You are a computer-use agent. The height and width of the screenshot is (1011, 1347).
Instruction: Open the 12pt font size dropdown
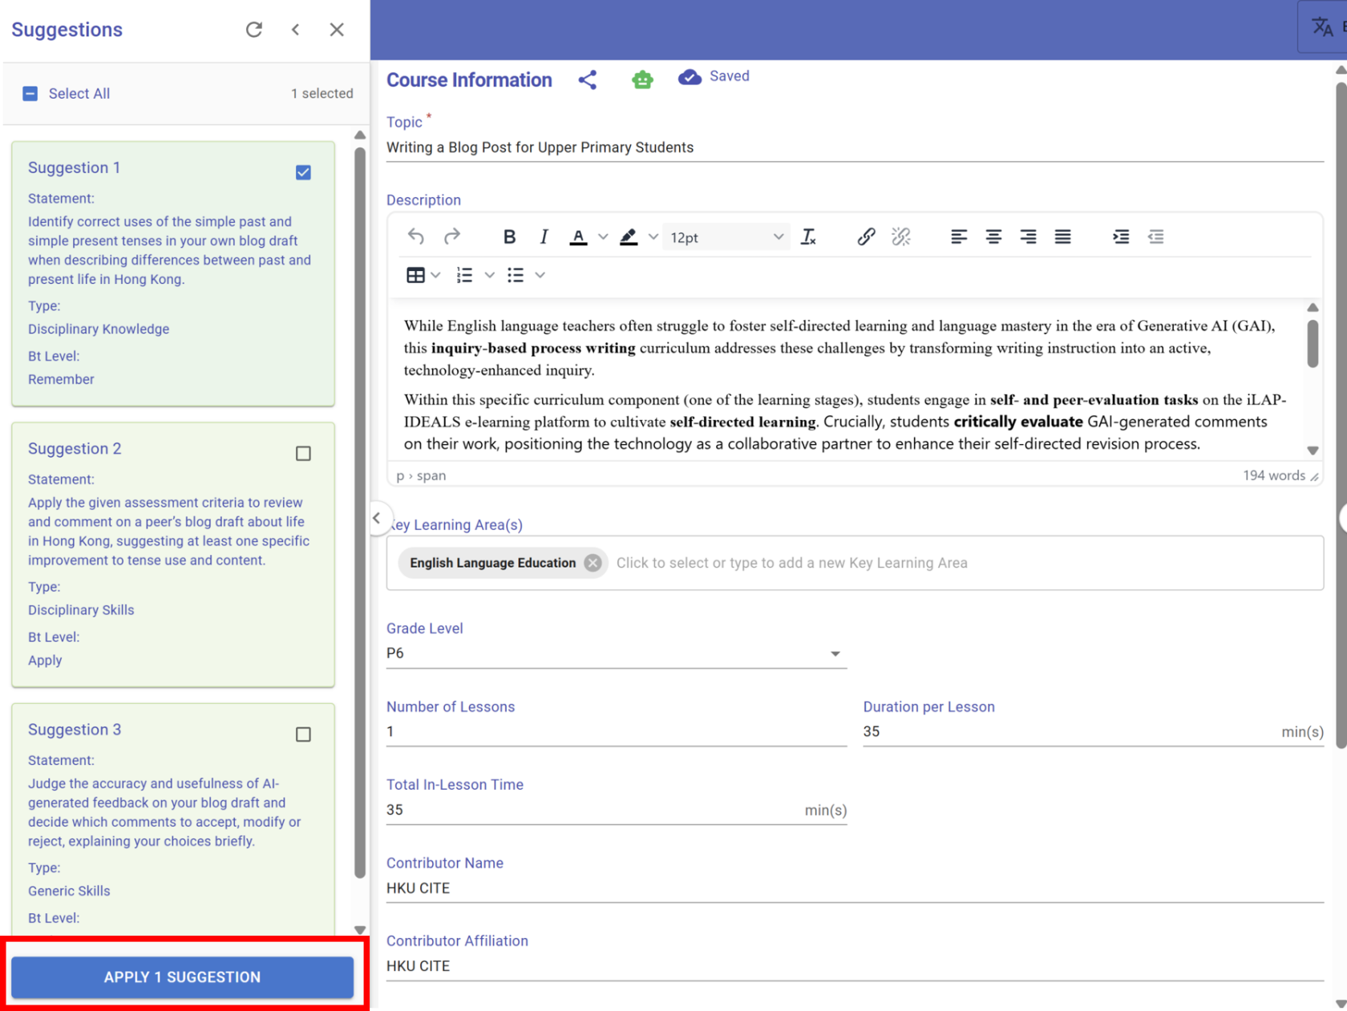point(726,237)
